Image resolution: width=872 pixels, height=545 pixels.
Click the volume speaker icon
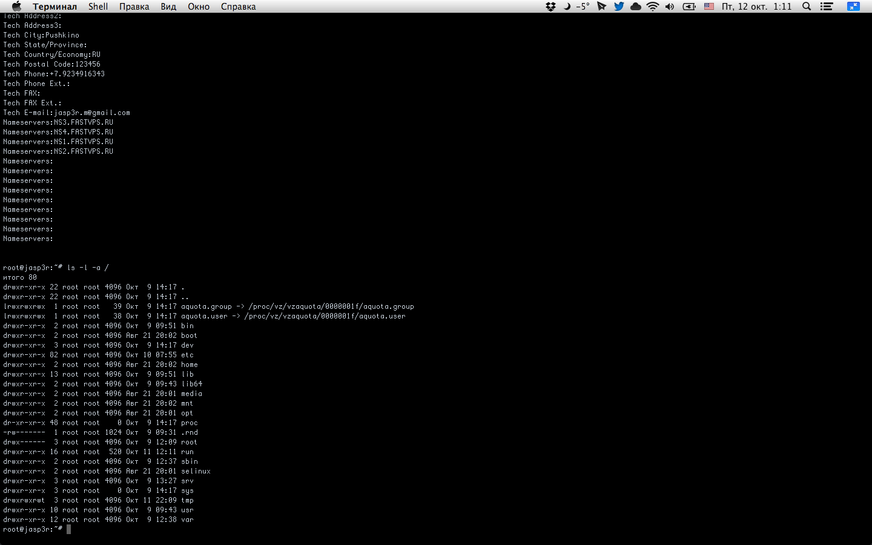click(670, 7)
